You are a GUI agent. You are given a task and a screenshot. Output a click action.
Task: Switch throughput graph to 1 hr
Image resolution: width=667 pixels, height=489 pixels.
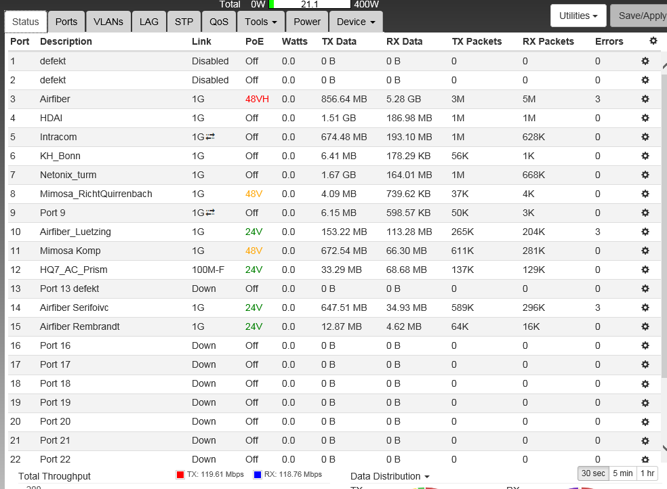(647, 473)
